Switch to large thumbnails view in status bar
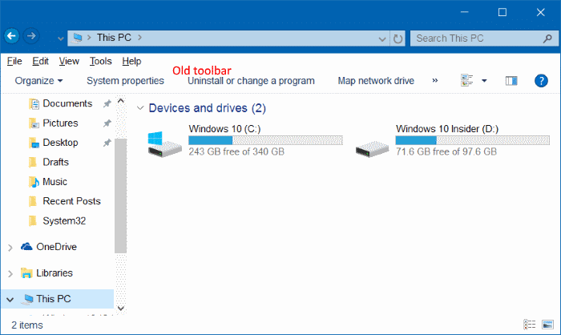561x335 pixels. coord(547,325)
